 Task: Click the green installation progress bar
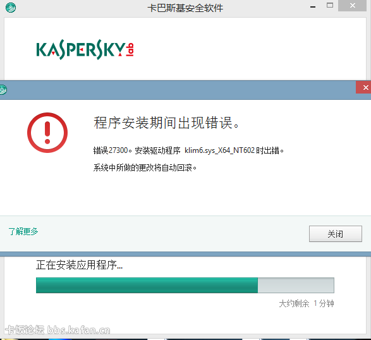point(185,285)
